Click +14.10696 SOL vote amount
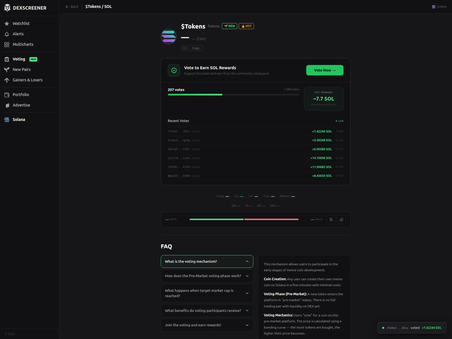452x339 pixels. point(321,158)
